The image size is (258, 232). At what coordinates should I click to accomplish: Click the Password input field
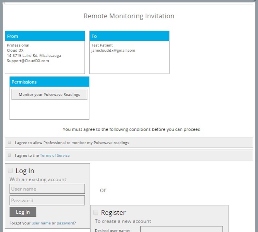click(x=47, y=200)
